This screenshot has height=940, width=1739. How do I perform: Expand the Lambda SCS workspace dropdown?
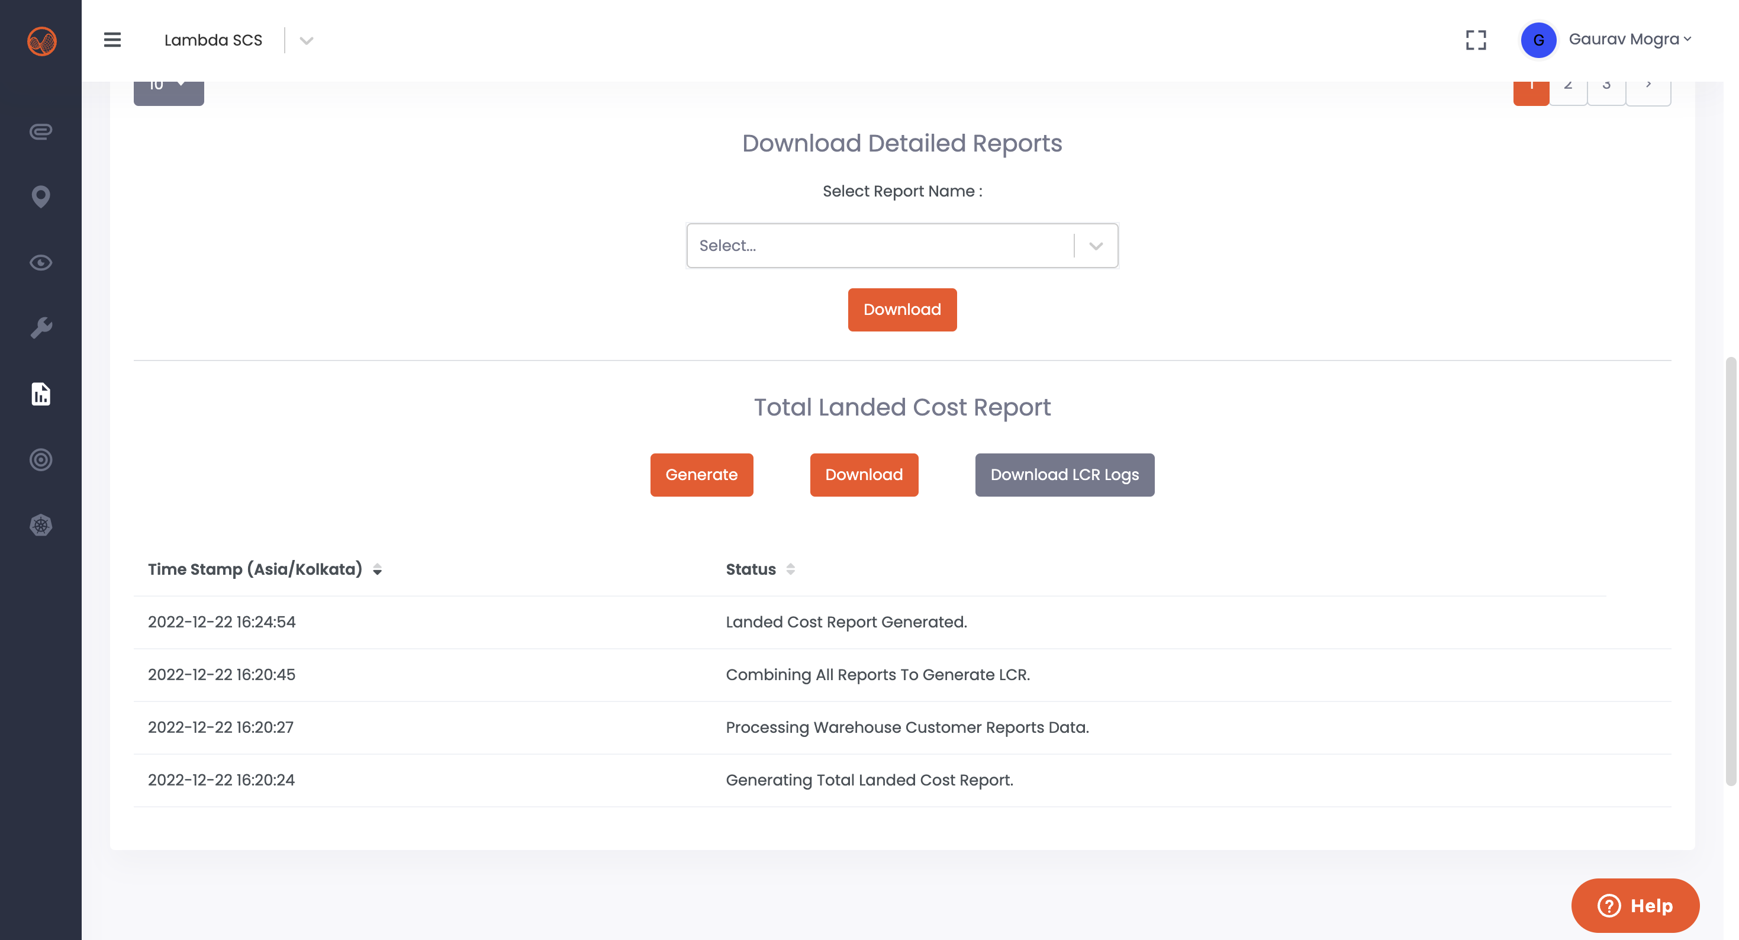pyautogui.click(x=307, y=40)
